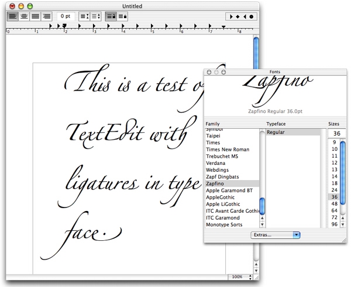Viewport: 351px width, 287px height.
Task: Click the Family list scrollbar thumb
Action: (x=262, y=206)
